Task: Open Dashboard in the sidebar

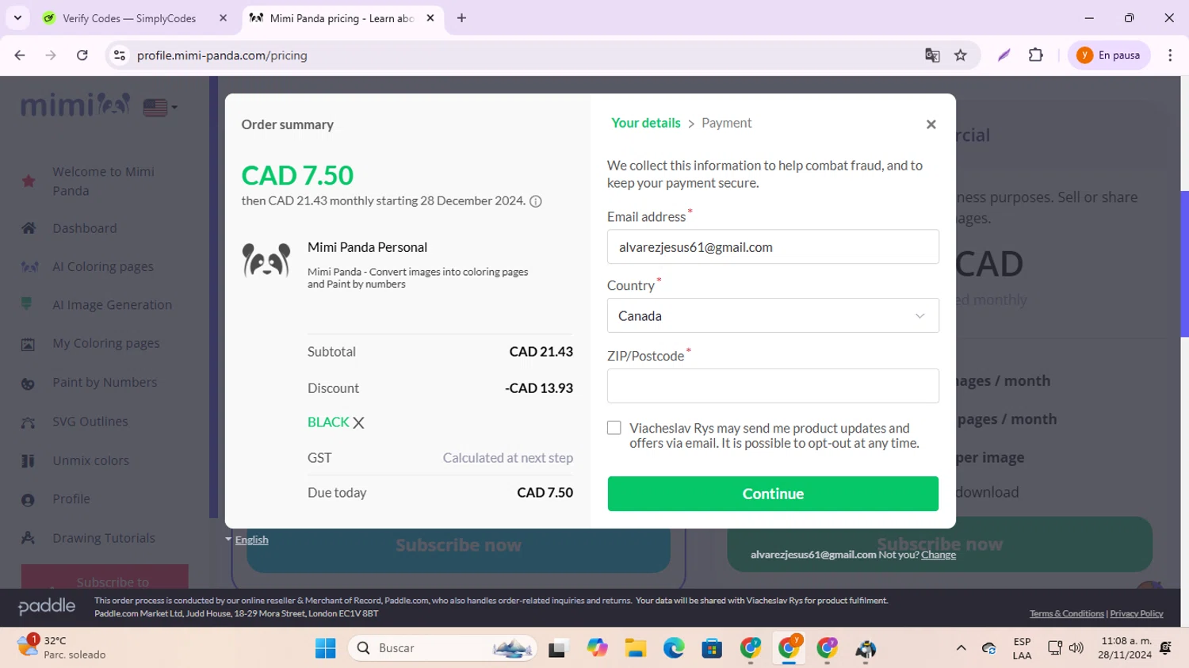Action: [85, 228]
